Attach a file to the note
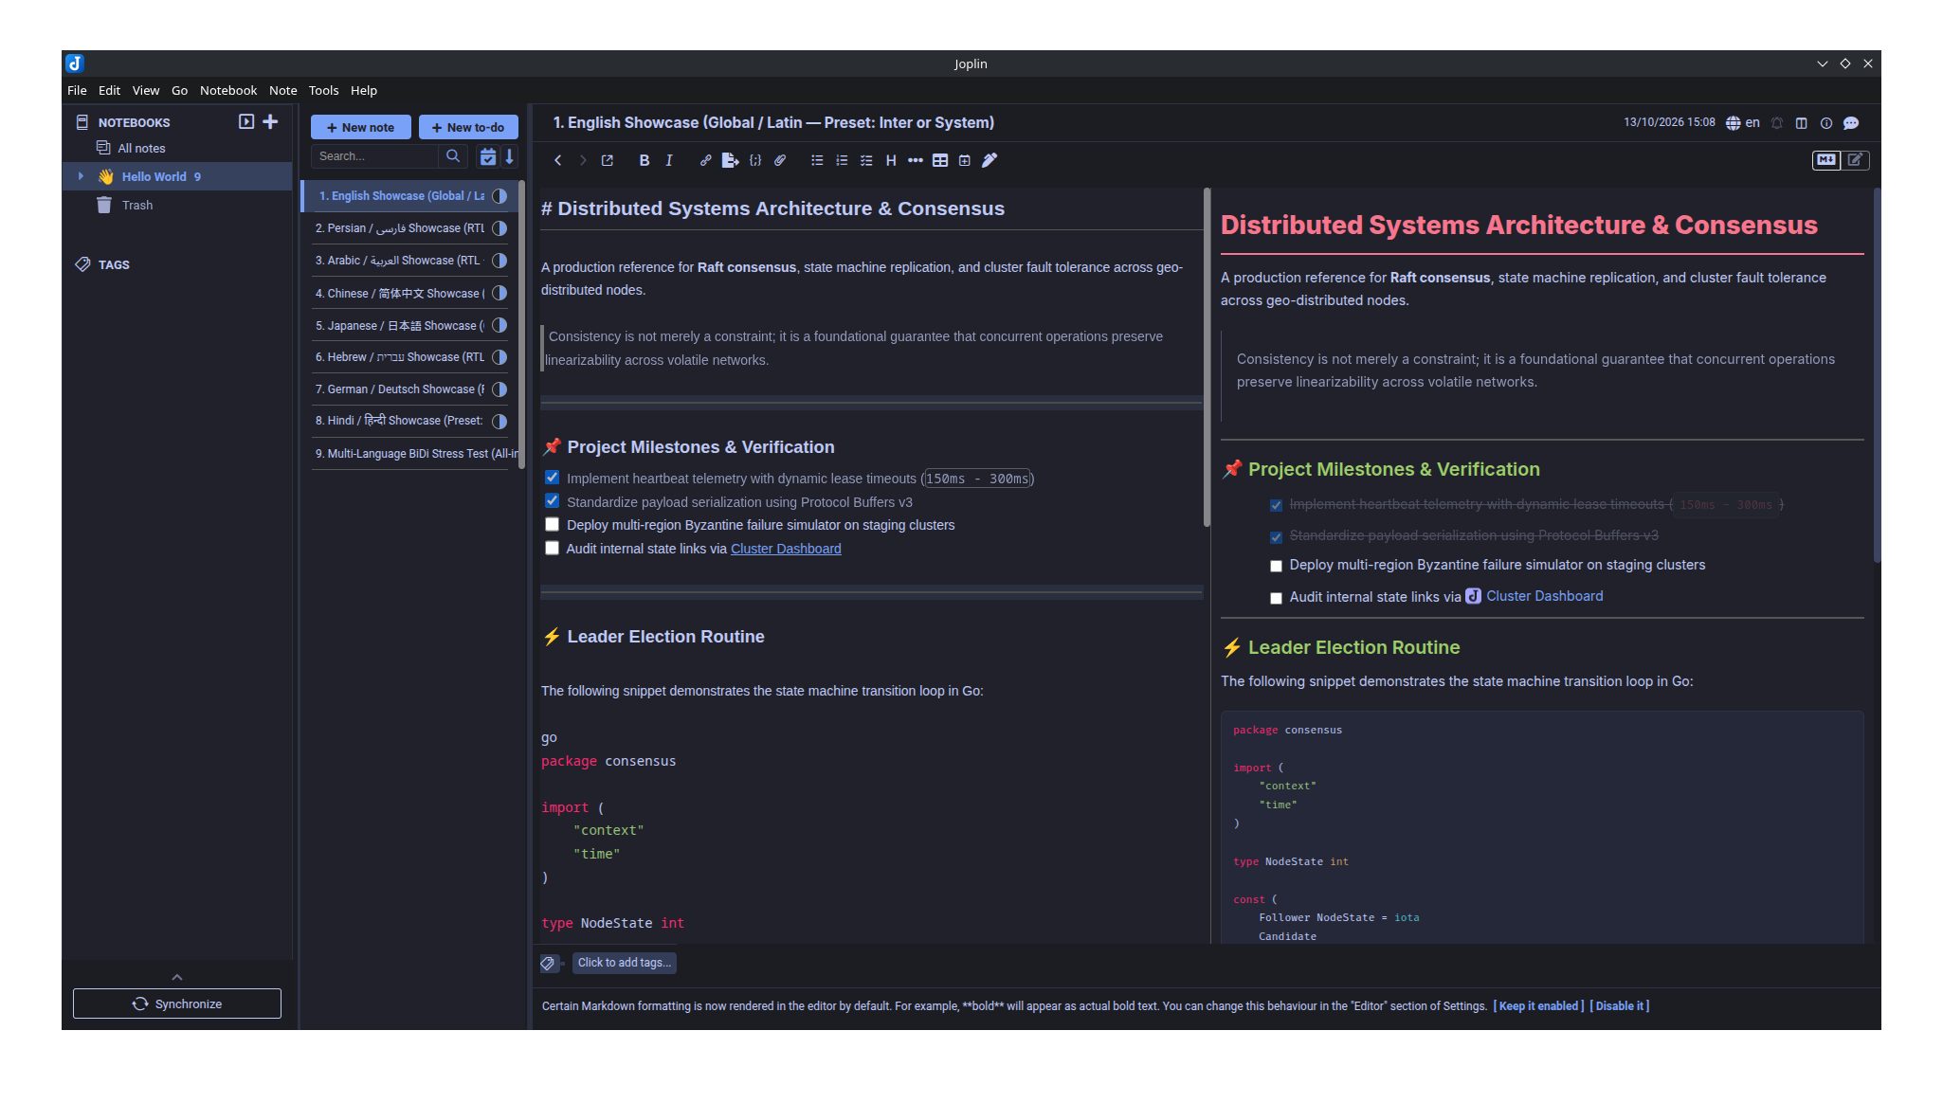 780,160
